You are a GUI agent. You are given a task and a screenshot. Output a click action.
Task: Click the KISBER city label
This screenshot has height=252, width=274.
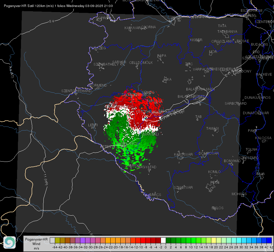tap(196, 40)
